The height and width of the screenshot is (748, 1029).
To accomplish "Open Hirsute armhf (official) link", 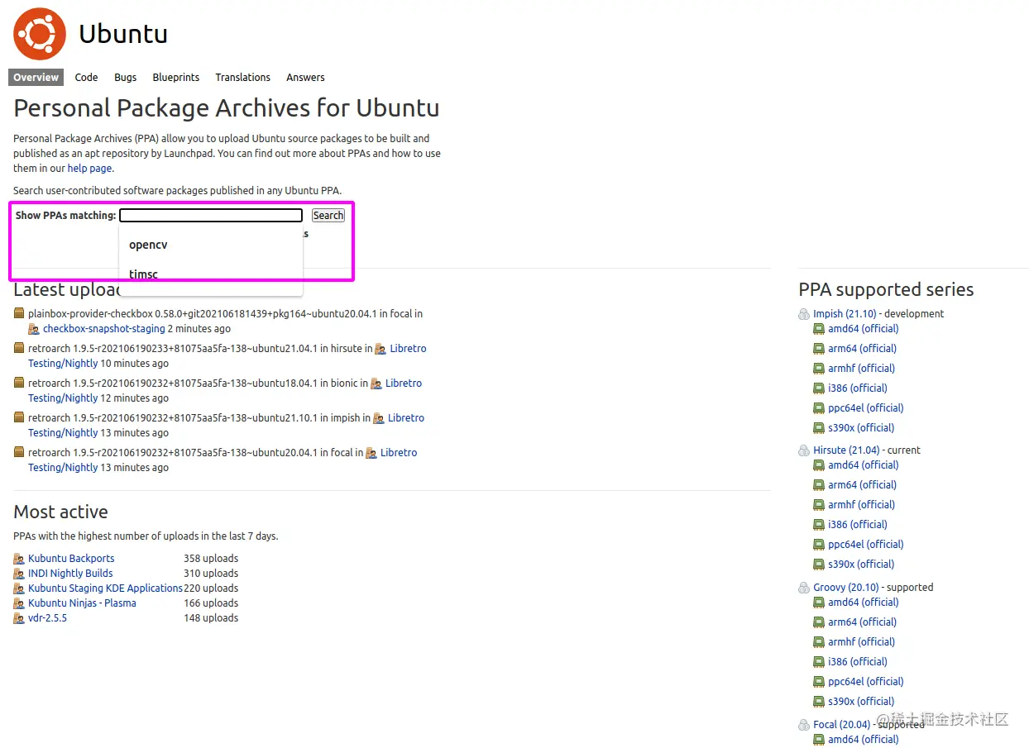I will 861,504.
